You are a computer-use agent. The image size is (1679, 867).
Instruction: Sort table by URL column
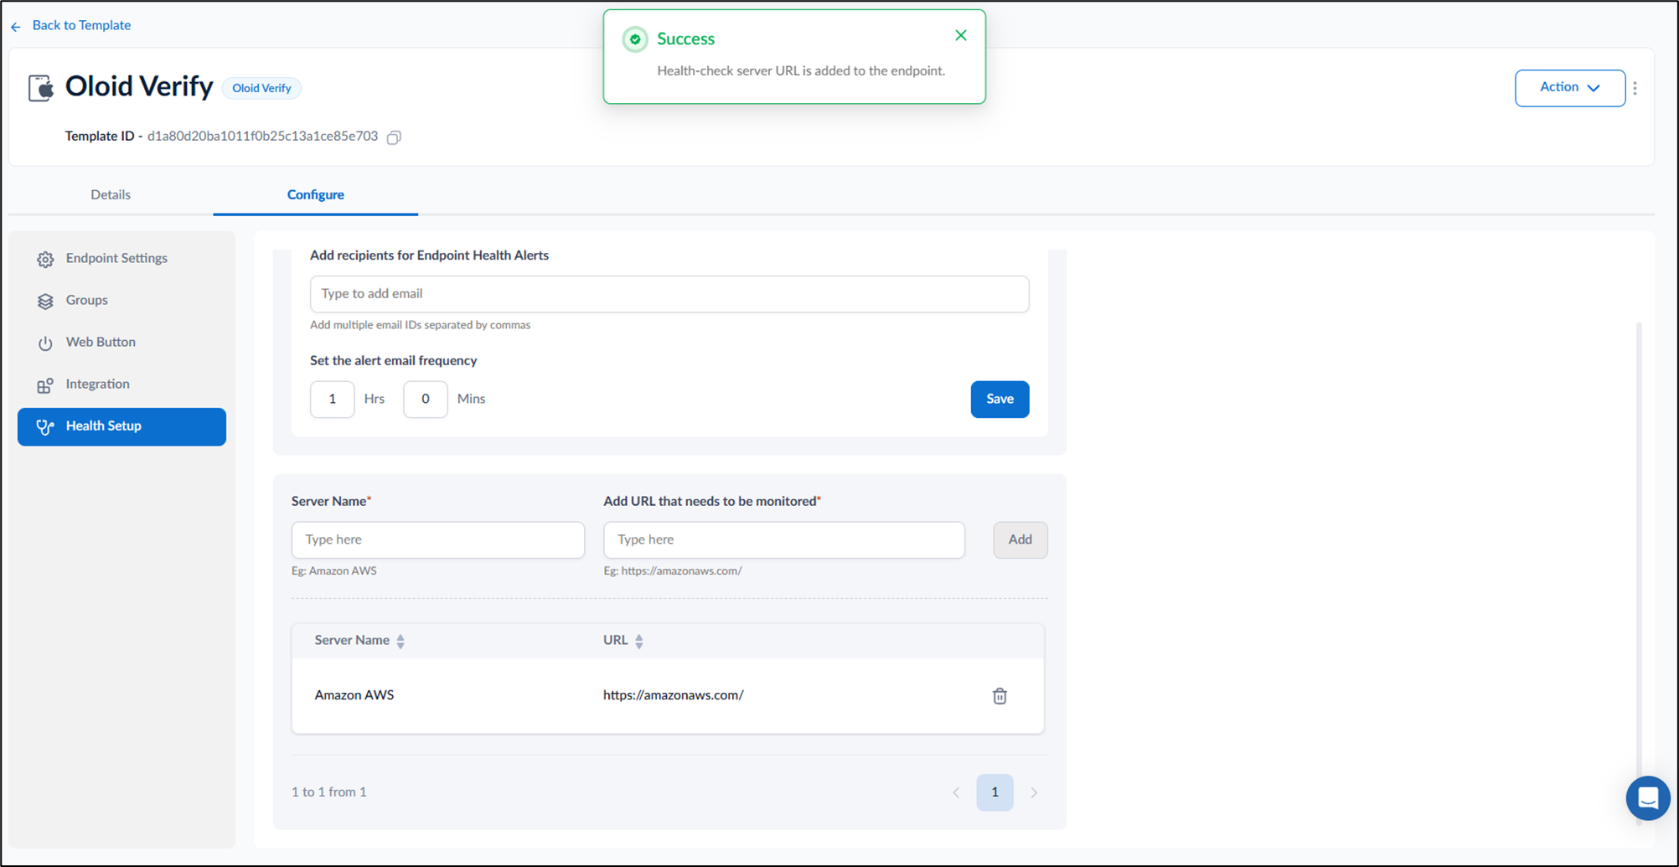639,642
